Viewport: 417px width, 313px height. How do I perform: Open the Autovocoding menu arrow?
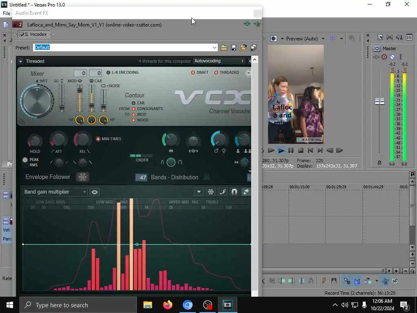pyautogui.click(x=243, y=61)
